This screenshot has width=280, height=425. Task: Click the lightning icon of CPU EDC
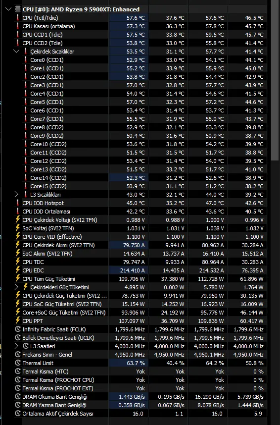pyautogui.click(x=18, y=269)
